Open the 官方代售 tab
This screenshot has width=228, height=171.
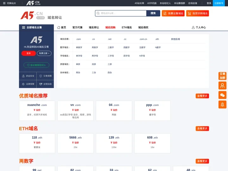point(77,27)
